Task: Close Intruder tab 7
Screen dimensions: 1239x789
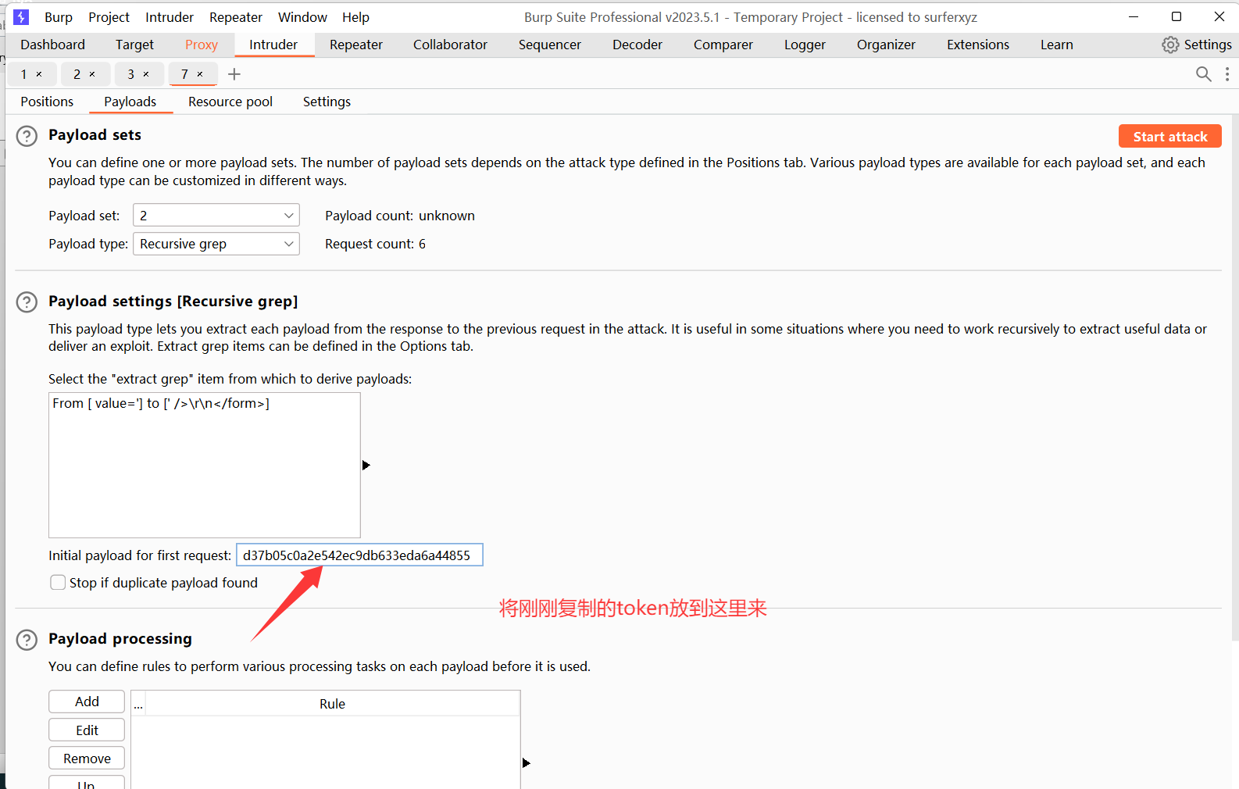Action: (200, 74)
